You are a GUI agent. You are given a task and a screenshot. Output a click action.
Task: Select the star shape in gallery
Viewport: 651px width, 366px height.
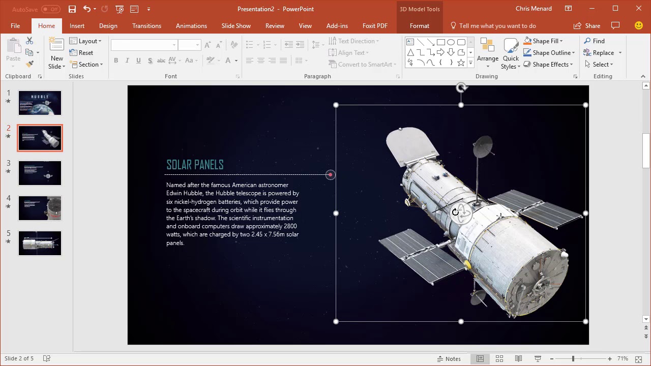point(461,63)
